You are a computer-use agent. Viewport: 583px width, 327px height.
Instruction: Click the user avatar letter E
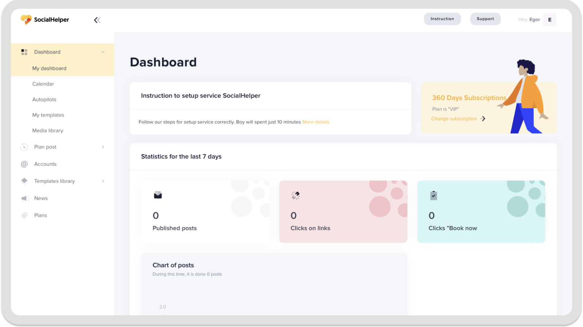[x=549, y=20]
